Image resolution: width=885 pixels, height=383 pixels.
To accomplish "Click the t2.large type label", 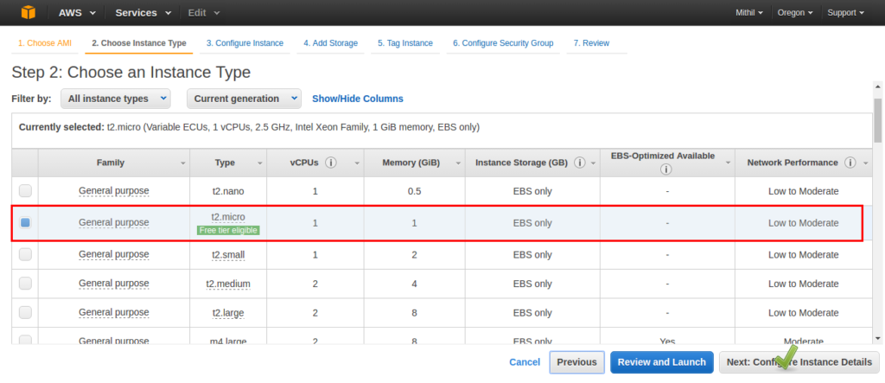I will pyautogui.click(x=228, y=312).
